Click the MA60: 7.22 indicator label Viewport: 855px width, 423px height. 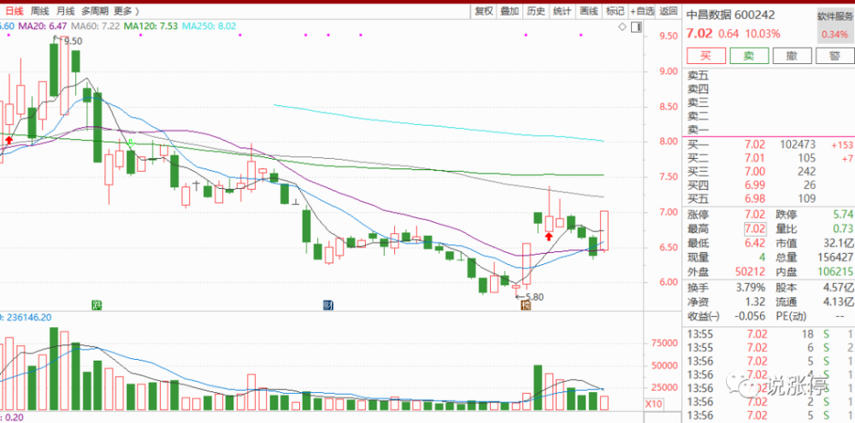[96, 26]
